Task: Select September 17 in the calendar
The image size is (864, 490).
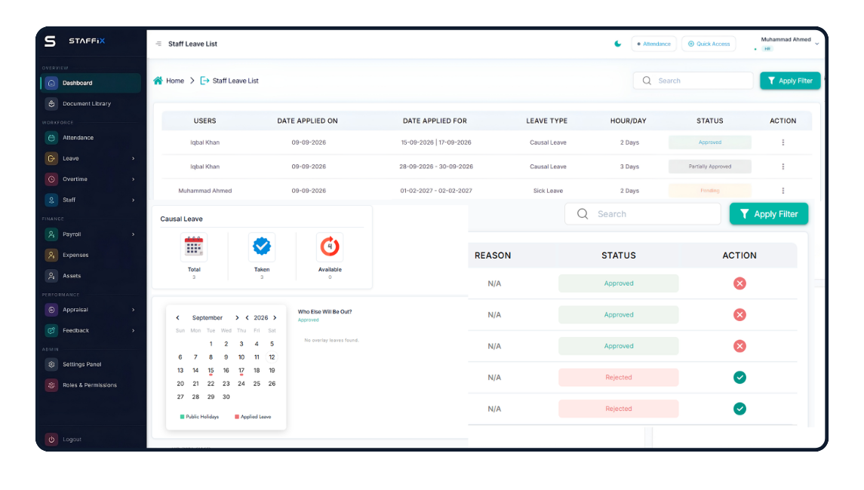Action: [x=241, y=371]
